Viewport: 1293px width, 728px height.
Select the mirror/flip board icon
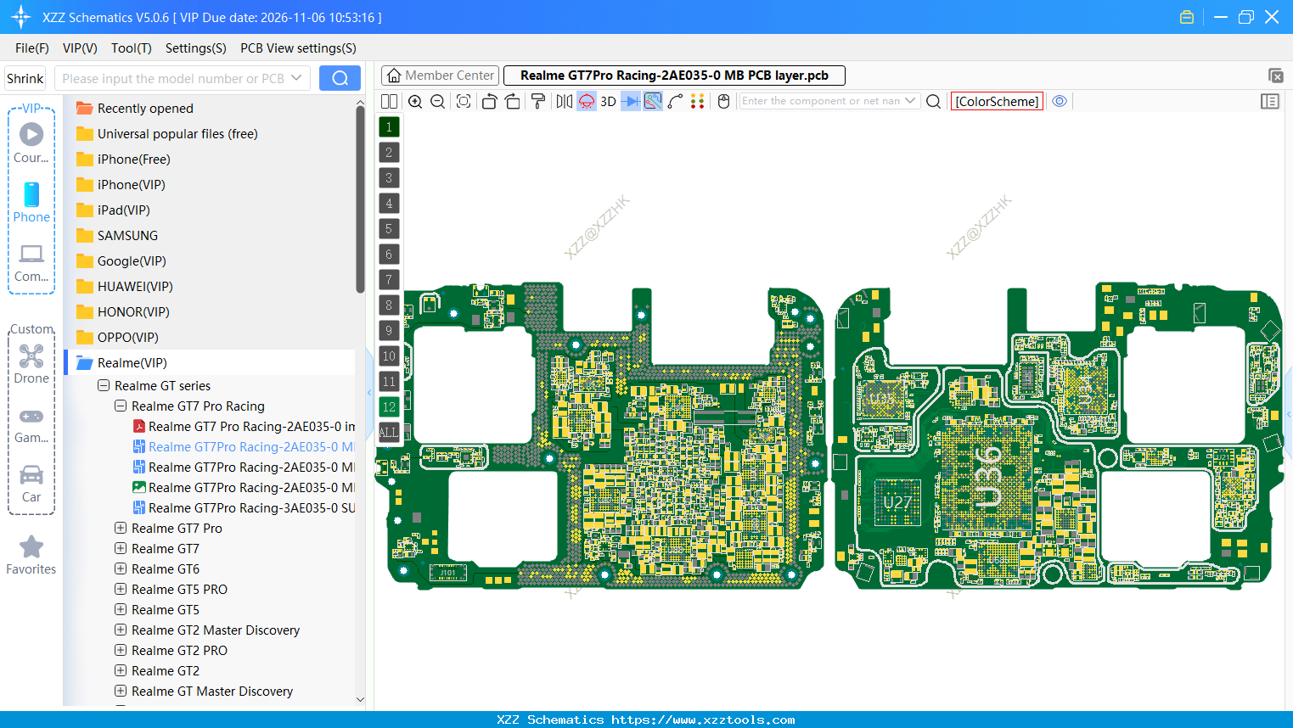(563, 101)
